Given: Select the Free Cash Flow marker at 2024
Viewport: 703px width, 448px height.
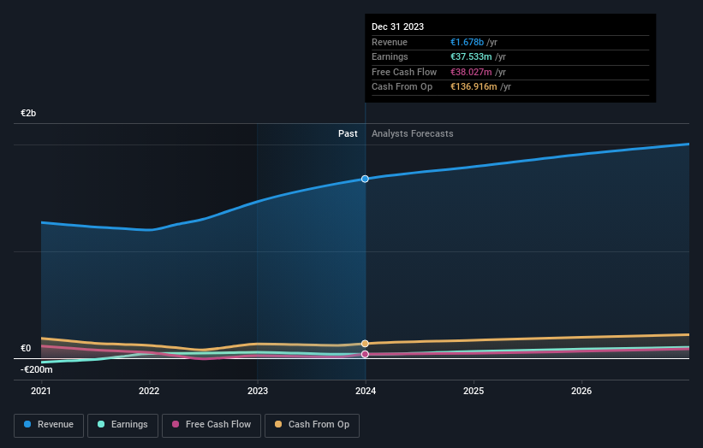Looking at the screenshot, I should (x=365, y=354).
